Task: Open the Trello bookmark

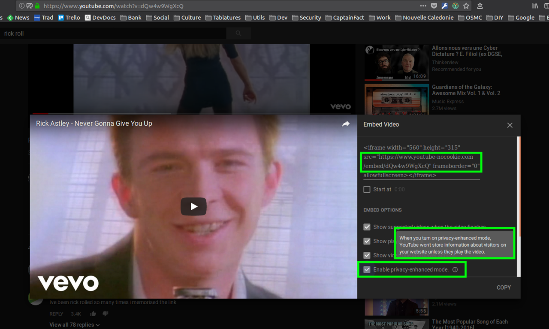Action: pyautogui.click(x=69, y=18)
